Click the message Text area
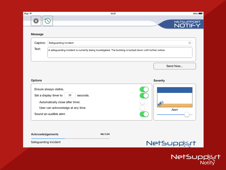226x170 pixels. click(120, 52)
